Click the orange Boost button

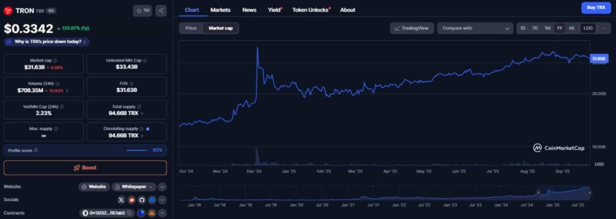pos(85,167)
